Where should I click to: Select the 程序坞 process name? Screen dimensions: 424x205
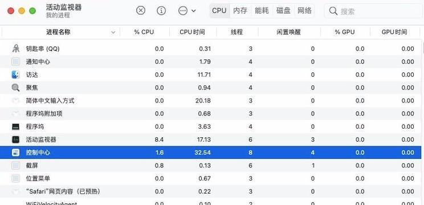(x=35, y=126)
